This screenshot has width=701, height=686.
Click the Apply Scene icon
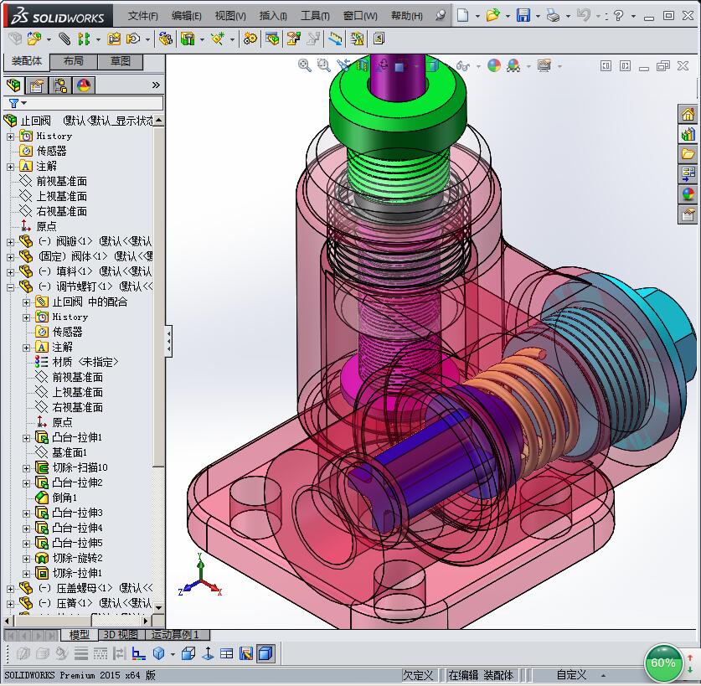[513, 65]
